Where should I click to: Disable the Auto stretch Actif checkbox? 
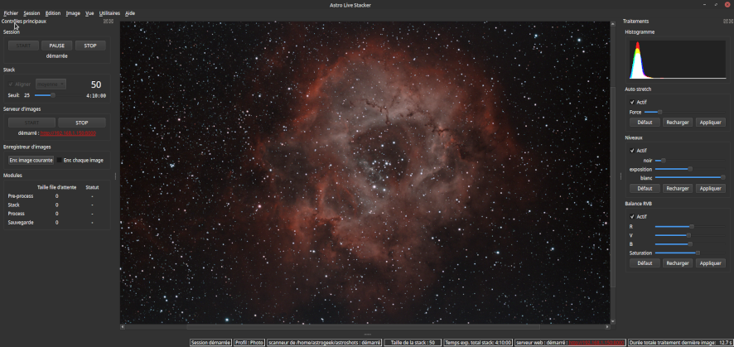point(633,102)
